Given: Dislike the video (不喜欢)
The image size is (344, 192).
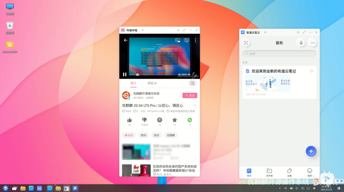Looking at the screenshot, I should click(x=144, y=120).
